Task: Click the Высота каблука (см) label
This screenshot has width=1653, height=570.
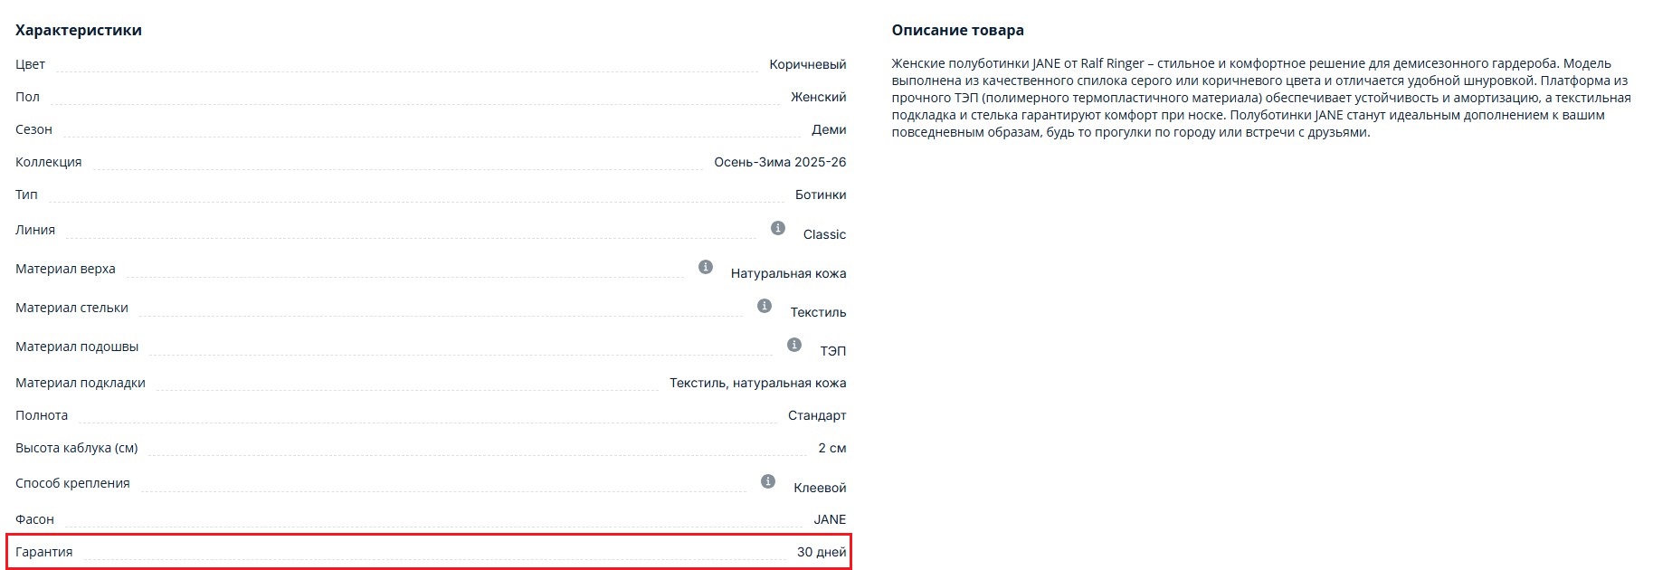Action: pyautogui.click(x=77, y=448)
